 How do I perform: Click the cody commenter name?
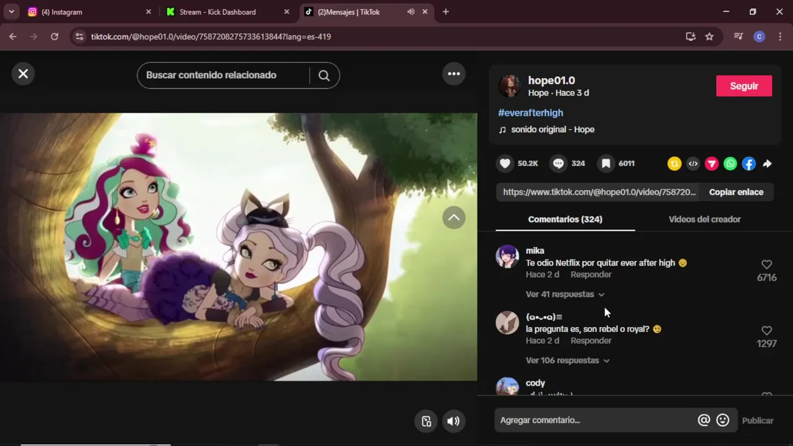pos(535,383)
